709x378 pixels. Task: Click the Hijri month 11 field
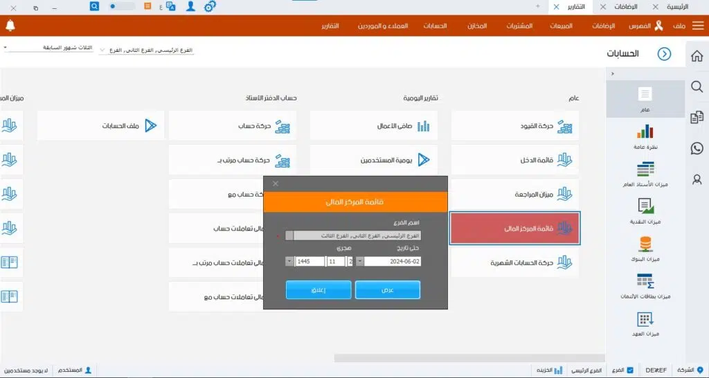pyautogui.click(x=336, y=261)
